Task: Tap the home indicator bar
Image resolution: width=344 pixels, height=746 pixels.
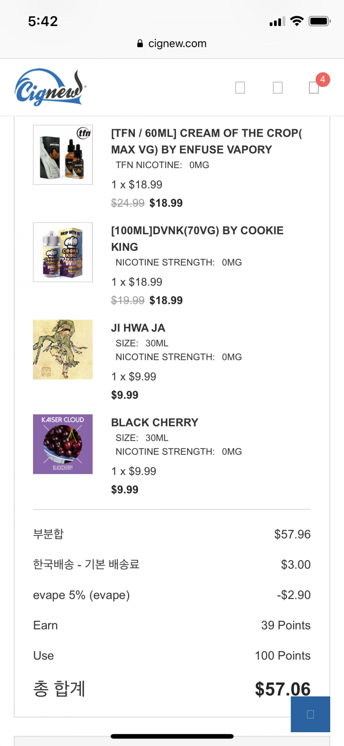Action: [172, 736]
